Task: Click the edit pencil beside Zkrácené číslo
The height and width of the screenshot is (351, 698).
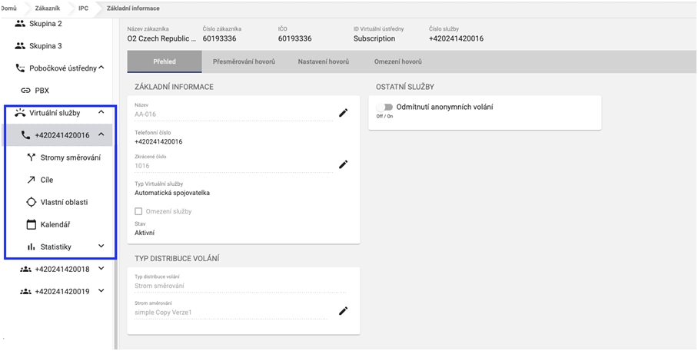Action: [x=344, y=164]
